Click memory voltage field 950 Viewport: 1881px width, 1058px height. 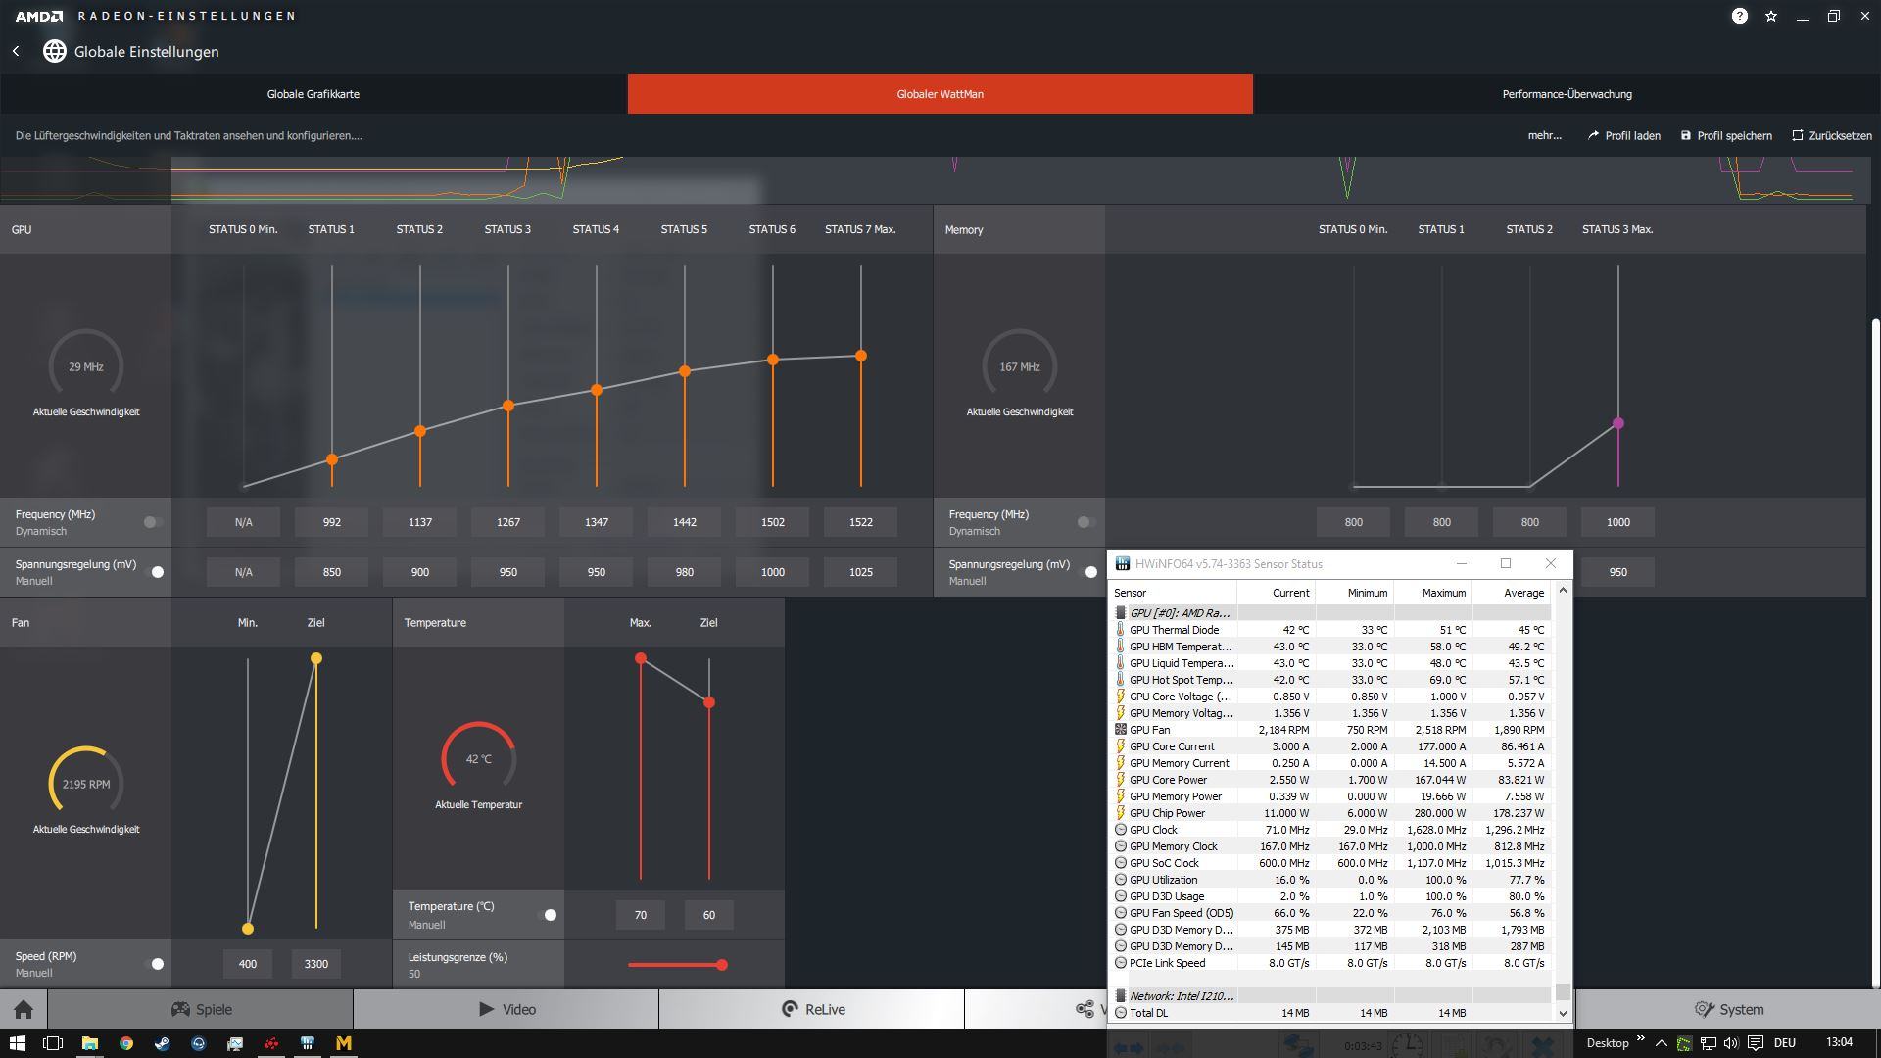click(x=1618, y=572)
